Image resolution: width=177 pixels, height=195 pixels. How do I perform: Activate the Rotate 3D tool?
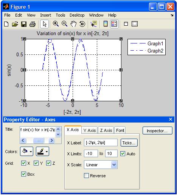pyautogui.click(x=82, y=24)
